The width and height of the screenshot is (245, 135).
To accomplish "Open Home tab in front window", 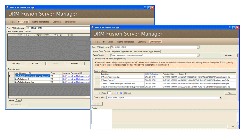I will pyautogui.click(x=97, y=42).
